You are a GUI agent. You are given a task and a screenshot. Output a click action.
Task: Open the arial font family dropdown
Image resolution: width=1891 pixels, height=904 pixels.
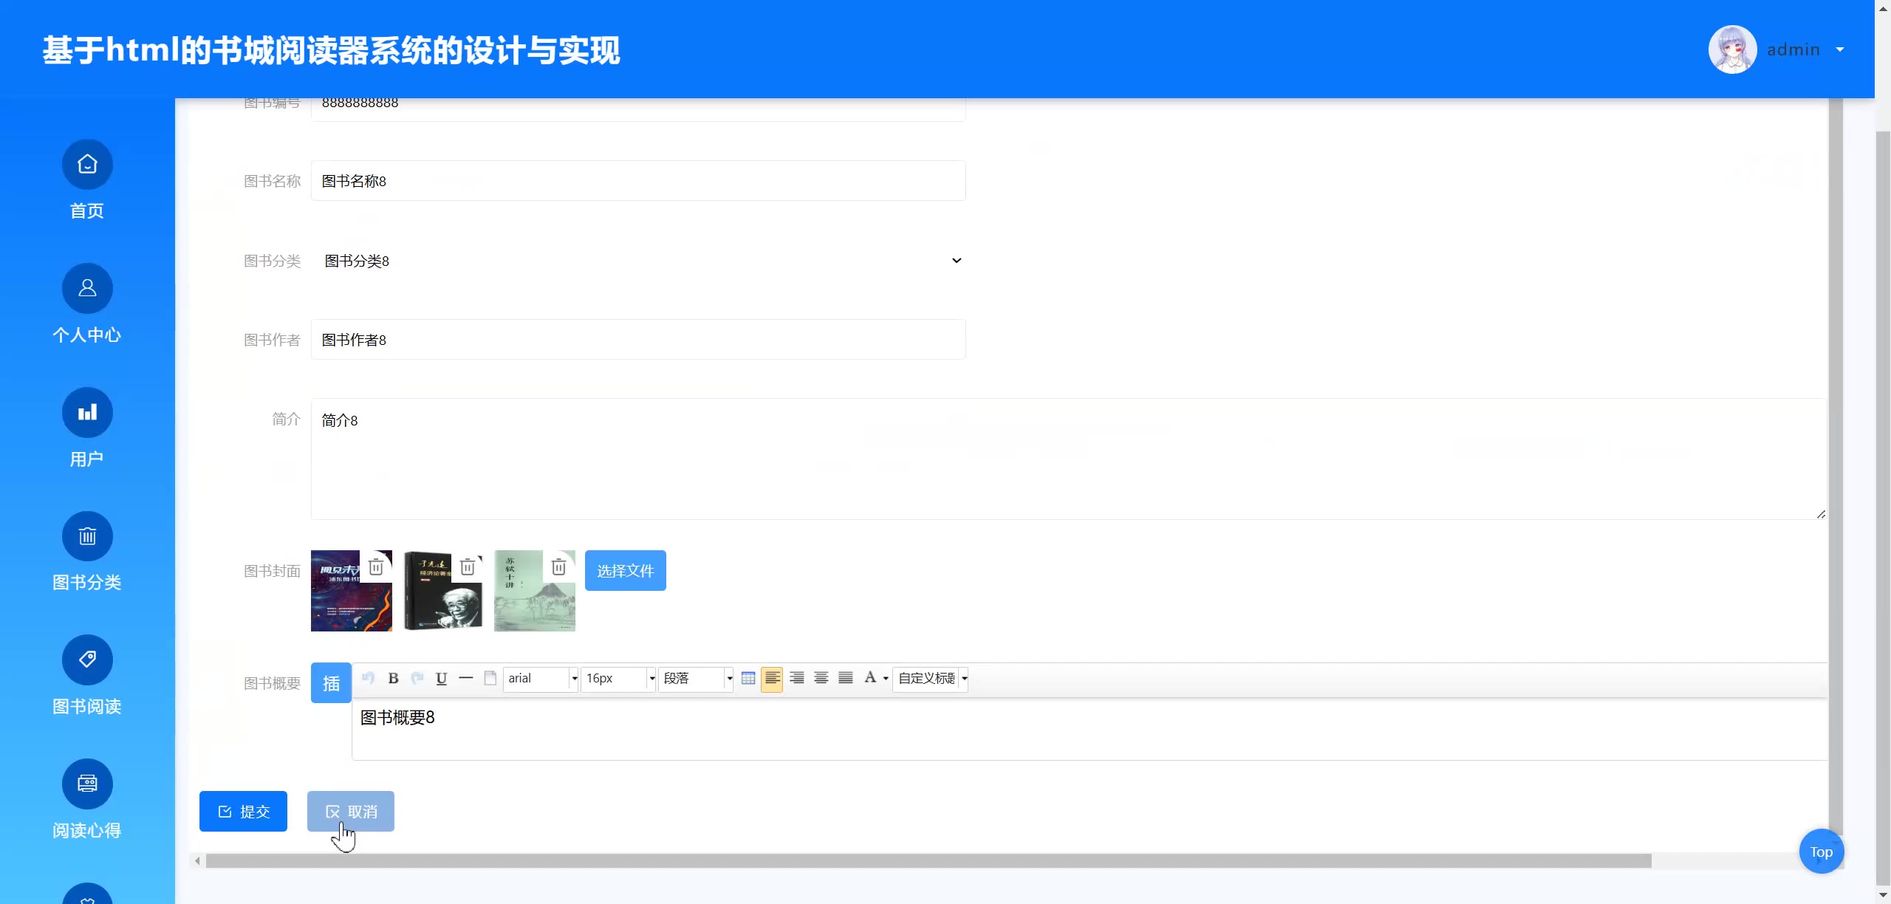[574, 678]
